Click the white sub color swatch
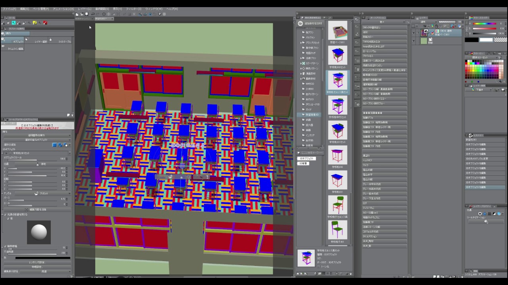The image size is (508, 285). (x=486, y=40)
